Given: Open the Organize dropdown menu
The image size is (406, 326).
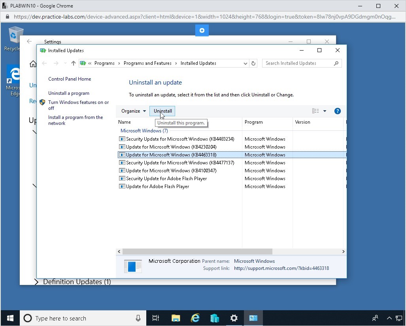Looking at the screenshot, I should tap(133, 111).
